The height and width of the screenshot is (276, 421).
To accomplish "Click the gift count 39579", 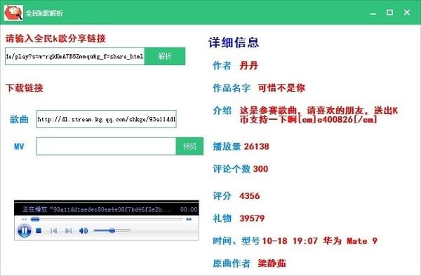I will coord(252,219).
